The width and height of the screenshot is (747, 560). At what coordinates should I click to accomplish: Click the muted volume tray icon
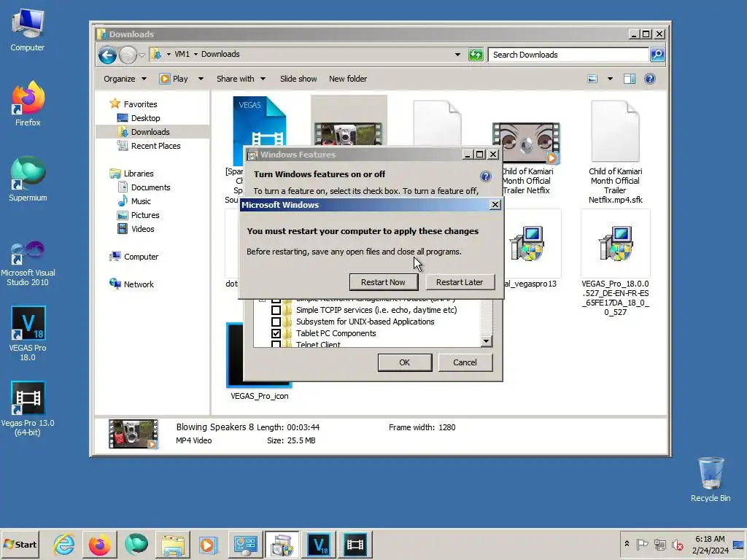tap(676, 544)
